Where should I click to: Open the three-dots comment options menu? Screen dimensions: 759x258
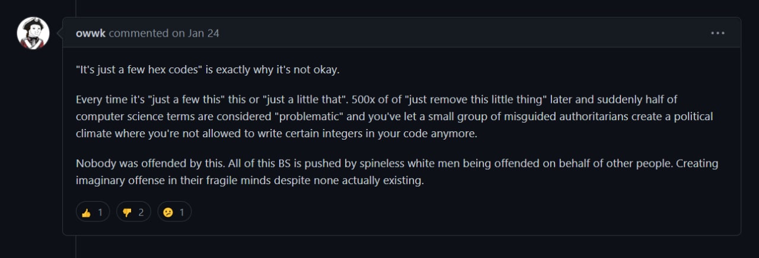(717, 33)
